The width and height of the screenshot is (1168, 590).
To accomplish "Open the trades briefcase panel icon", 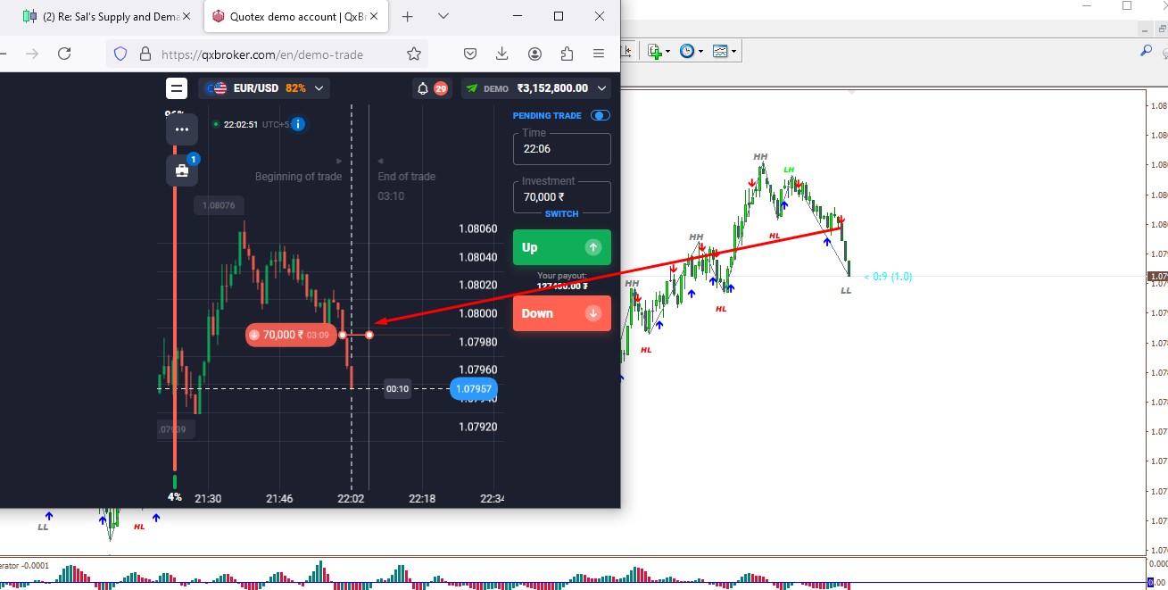I will click(182, 170).
